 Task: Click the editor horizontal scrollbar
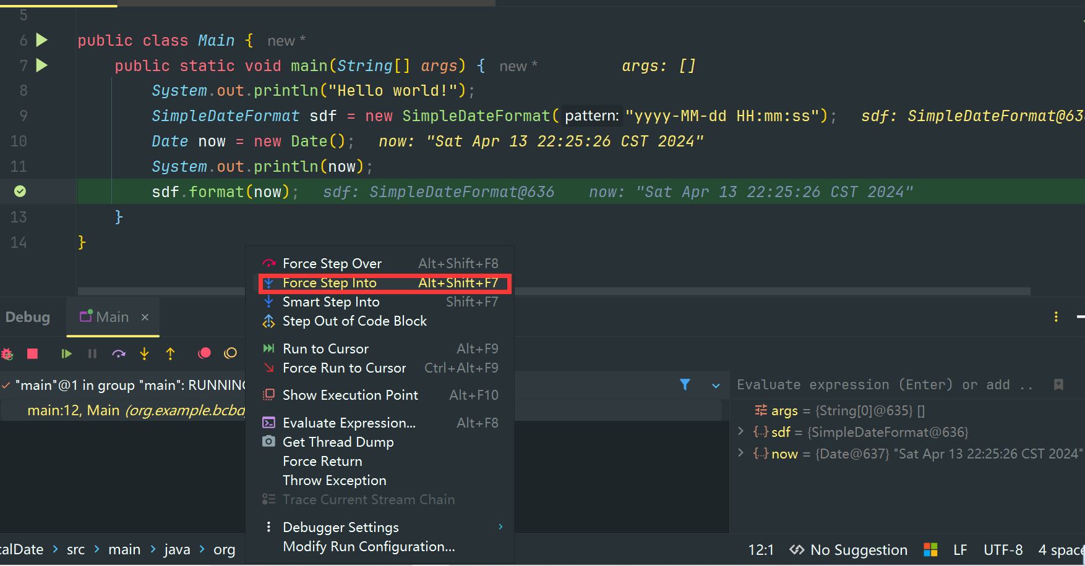coord(554,291)
